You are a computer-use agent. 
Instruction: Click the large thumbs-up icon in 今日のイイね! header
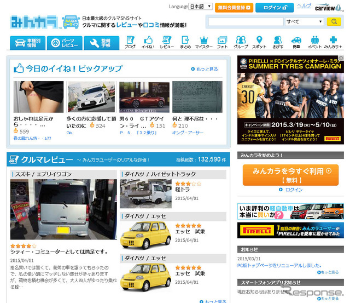(x=19, y=68)
